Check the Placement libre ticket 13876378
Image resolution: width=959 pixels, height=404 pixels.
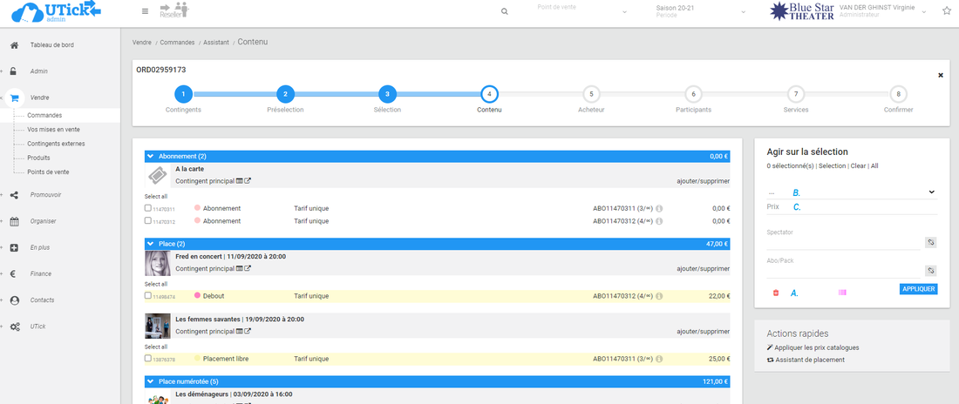[x=148, y=359]
